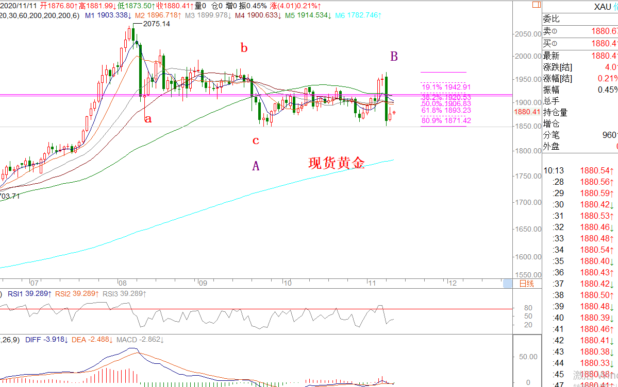The image size is (618, 387).
Task: Click the M6 1782.746 moving average readout
Action: (x=358, y=15)
